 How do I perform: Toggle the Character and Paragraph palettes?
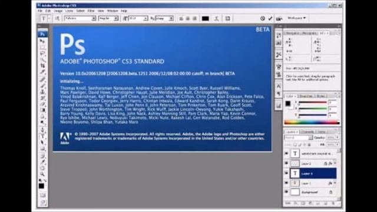(227, 18)
